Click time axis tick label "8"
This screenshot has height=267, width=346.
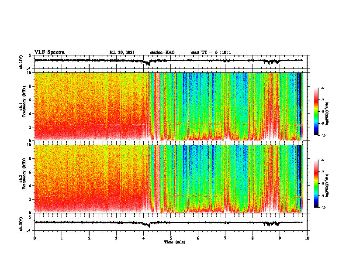pyautogui.click(x=253, y=238)
